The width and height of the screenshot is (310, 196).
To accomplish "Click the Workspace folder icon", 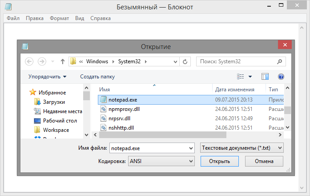I will [x=37, y=130].
